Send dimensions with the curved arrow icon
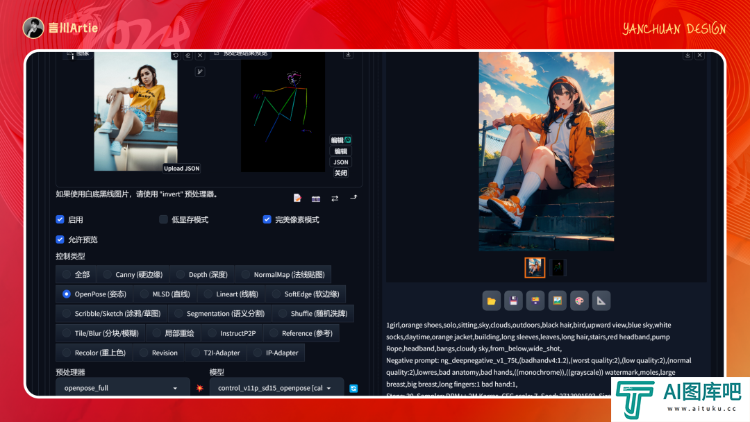 point(353,197)
